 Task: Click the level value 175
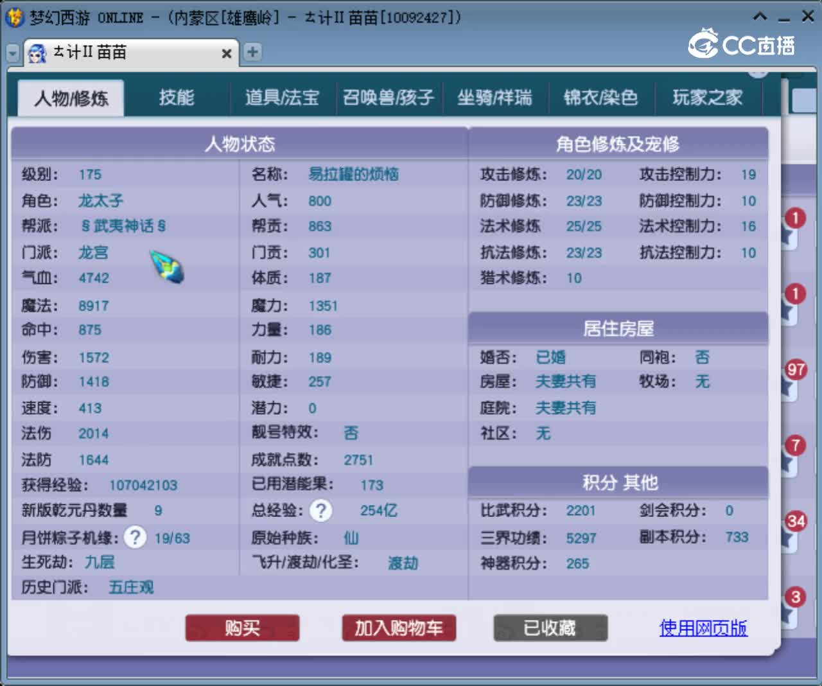(x=90, y=175)
